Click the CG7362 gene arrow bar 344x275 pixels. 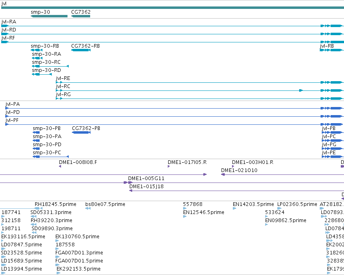tap(81, 16)
